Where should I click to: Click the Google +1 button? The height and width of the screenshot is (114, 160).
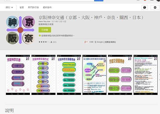pyautogui.click(x=86, y=42)
